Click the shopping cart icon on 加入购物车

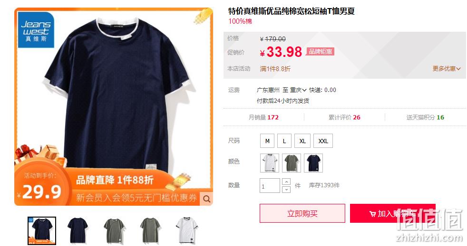(372, 214)
